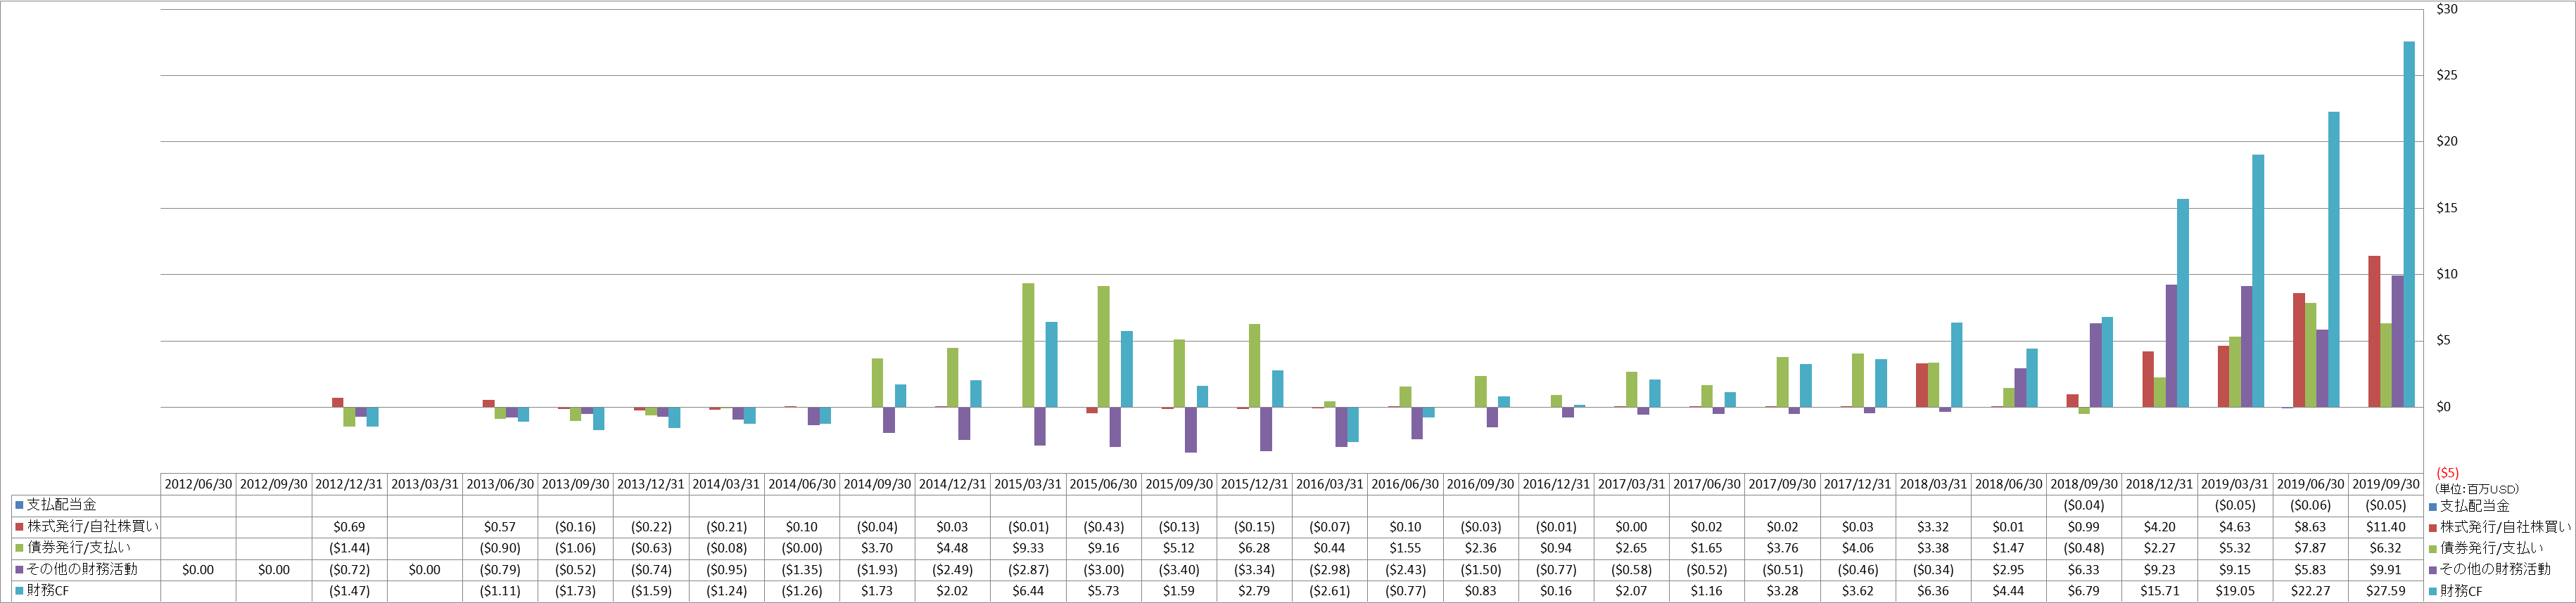
Task: Click the $0.69 stock issuance cell for 2012/12/31
Action: coord(349,527)
